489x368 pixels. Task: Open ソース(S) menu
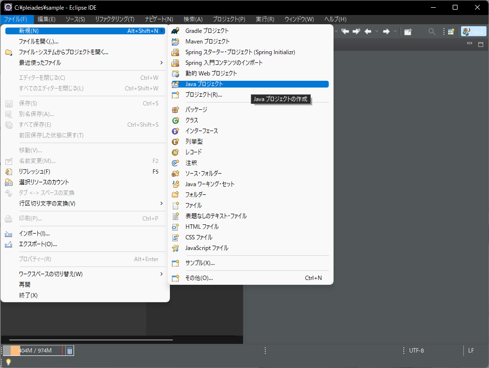[x=75, y=19]
